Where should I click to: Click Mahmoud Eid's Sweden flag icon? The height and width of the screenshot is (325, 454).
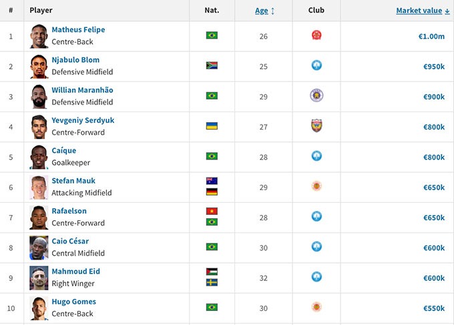(x=212, y=282)
